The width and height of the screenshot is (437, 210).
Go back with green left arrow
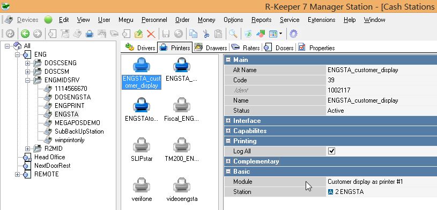[25, 34]
